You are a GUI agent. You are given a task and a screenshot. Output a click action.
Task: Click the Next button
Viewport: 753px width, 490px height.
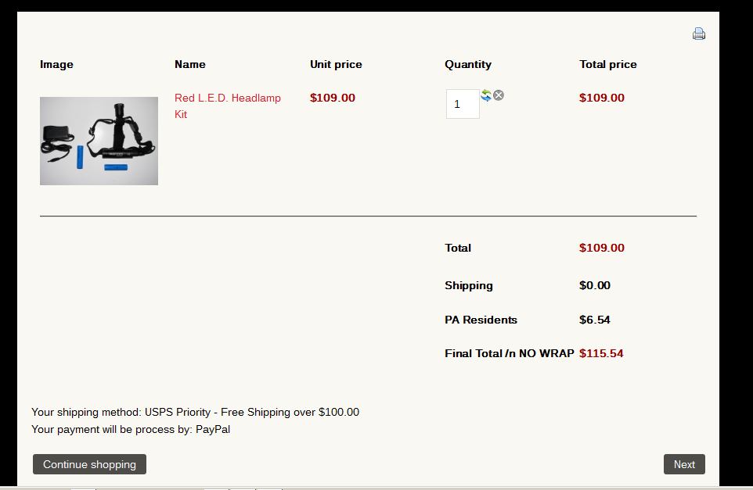pyautogui.click(x=684, y=464)
